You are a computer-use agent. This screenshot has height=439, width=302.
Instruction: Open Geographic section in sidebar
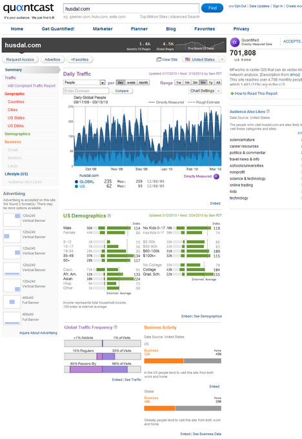tap(15, 94)
